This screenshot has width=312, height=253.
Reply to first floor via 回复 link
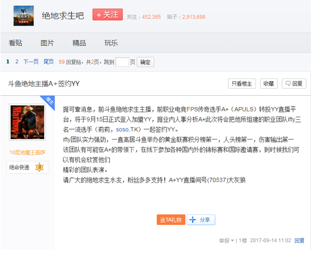(x=300, y=241)
